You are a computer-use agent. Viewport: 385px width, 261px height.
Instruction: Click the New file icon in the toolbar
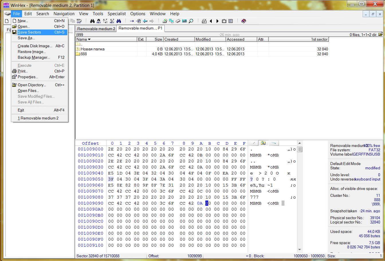click(7, 21)
